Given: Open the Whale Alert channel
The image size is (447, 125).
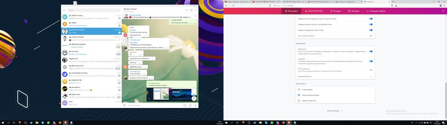Looking at the screenshot, I should pyautogui.click(x=91, y=96).
